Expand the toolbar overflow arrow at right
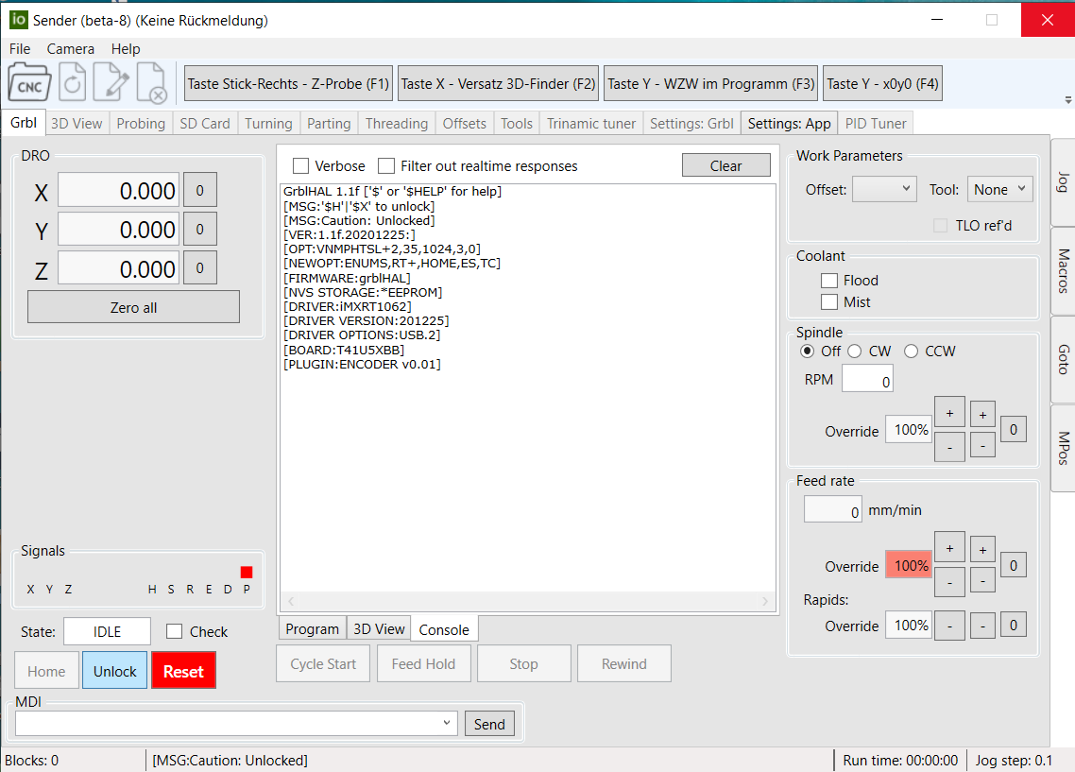 click(1067, 100)
